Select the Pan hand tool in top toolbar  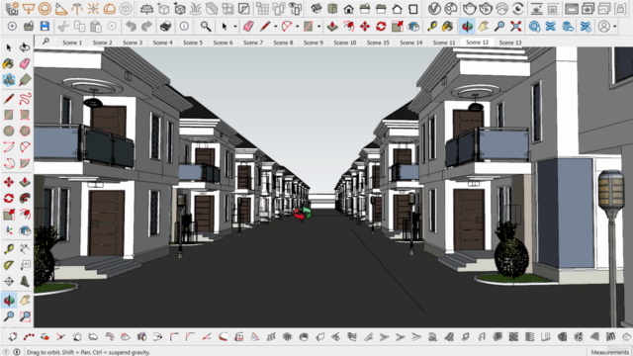(484, 27)
